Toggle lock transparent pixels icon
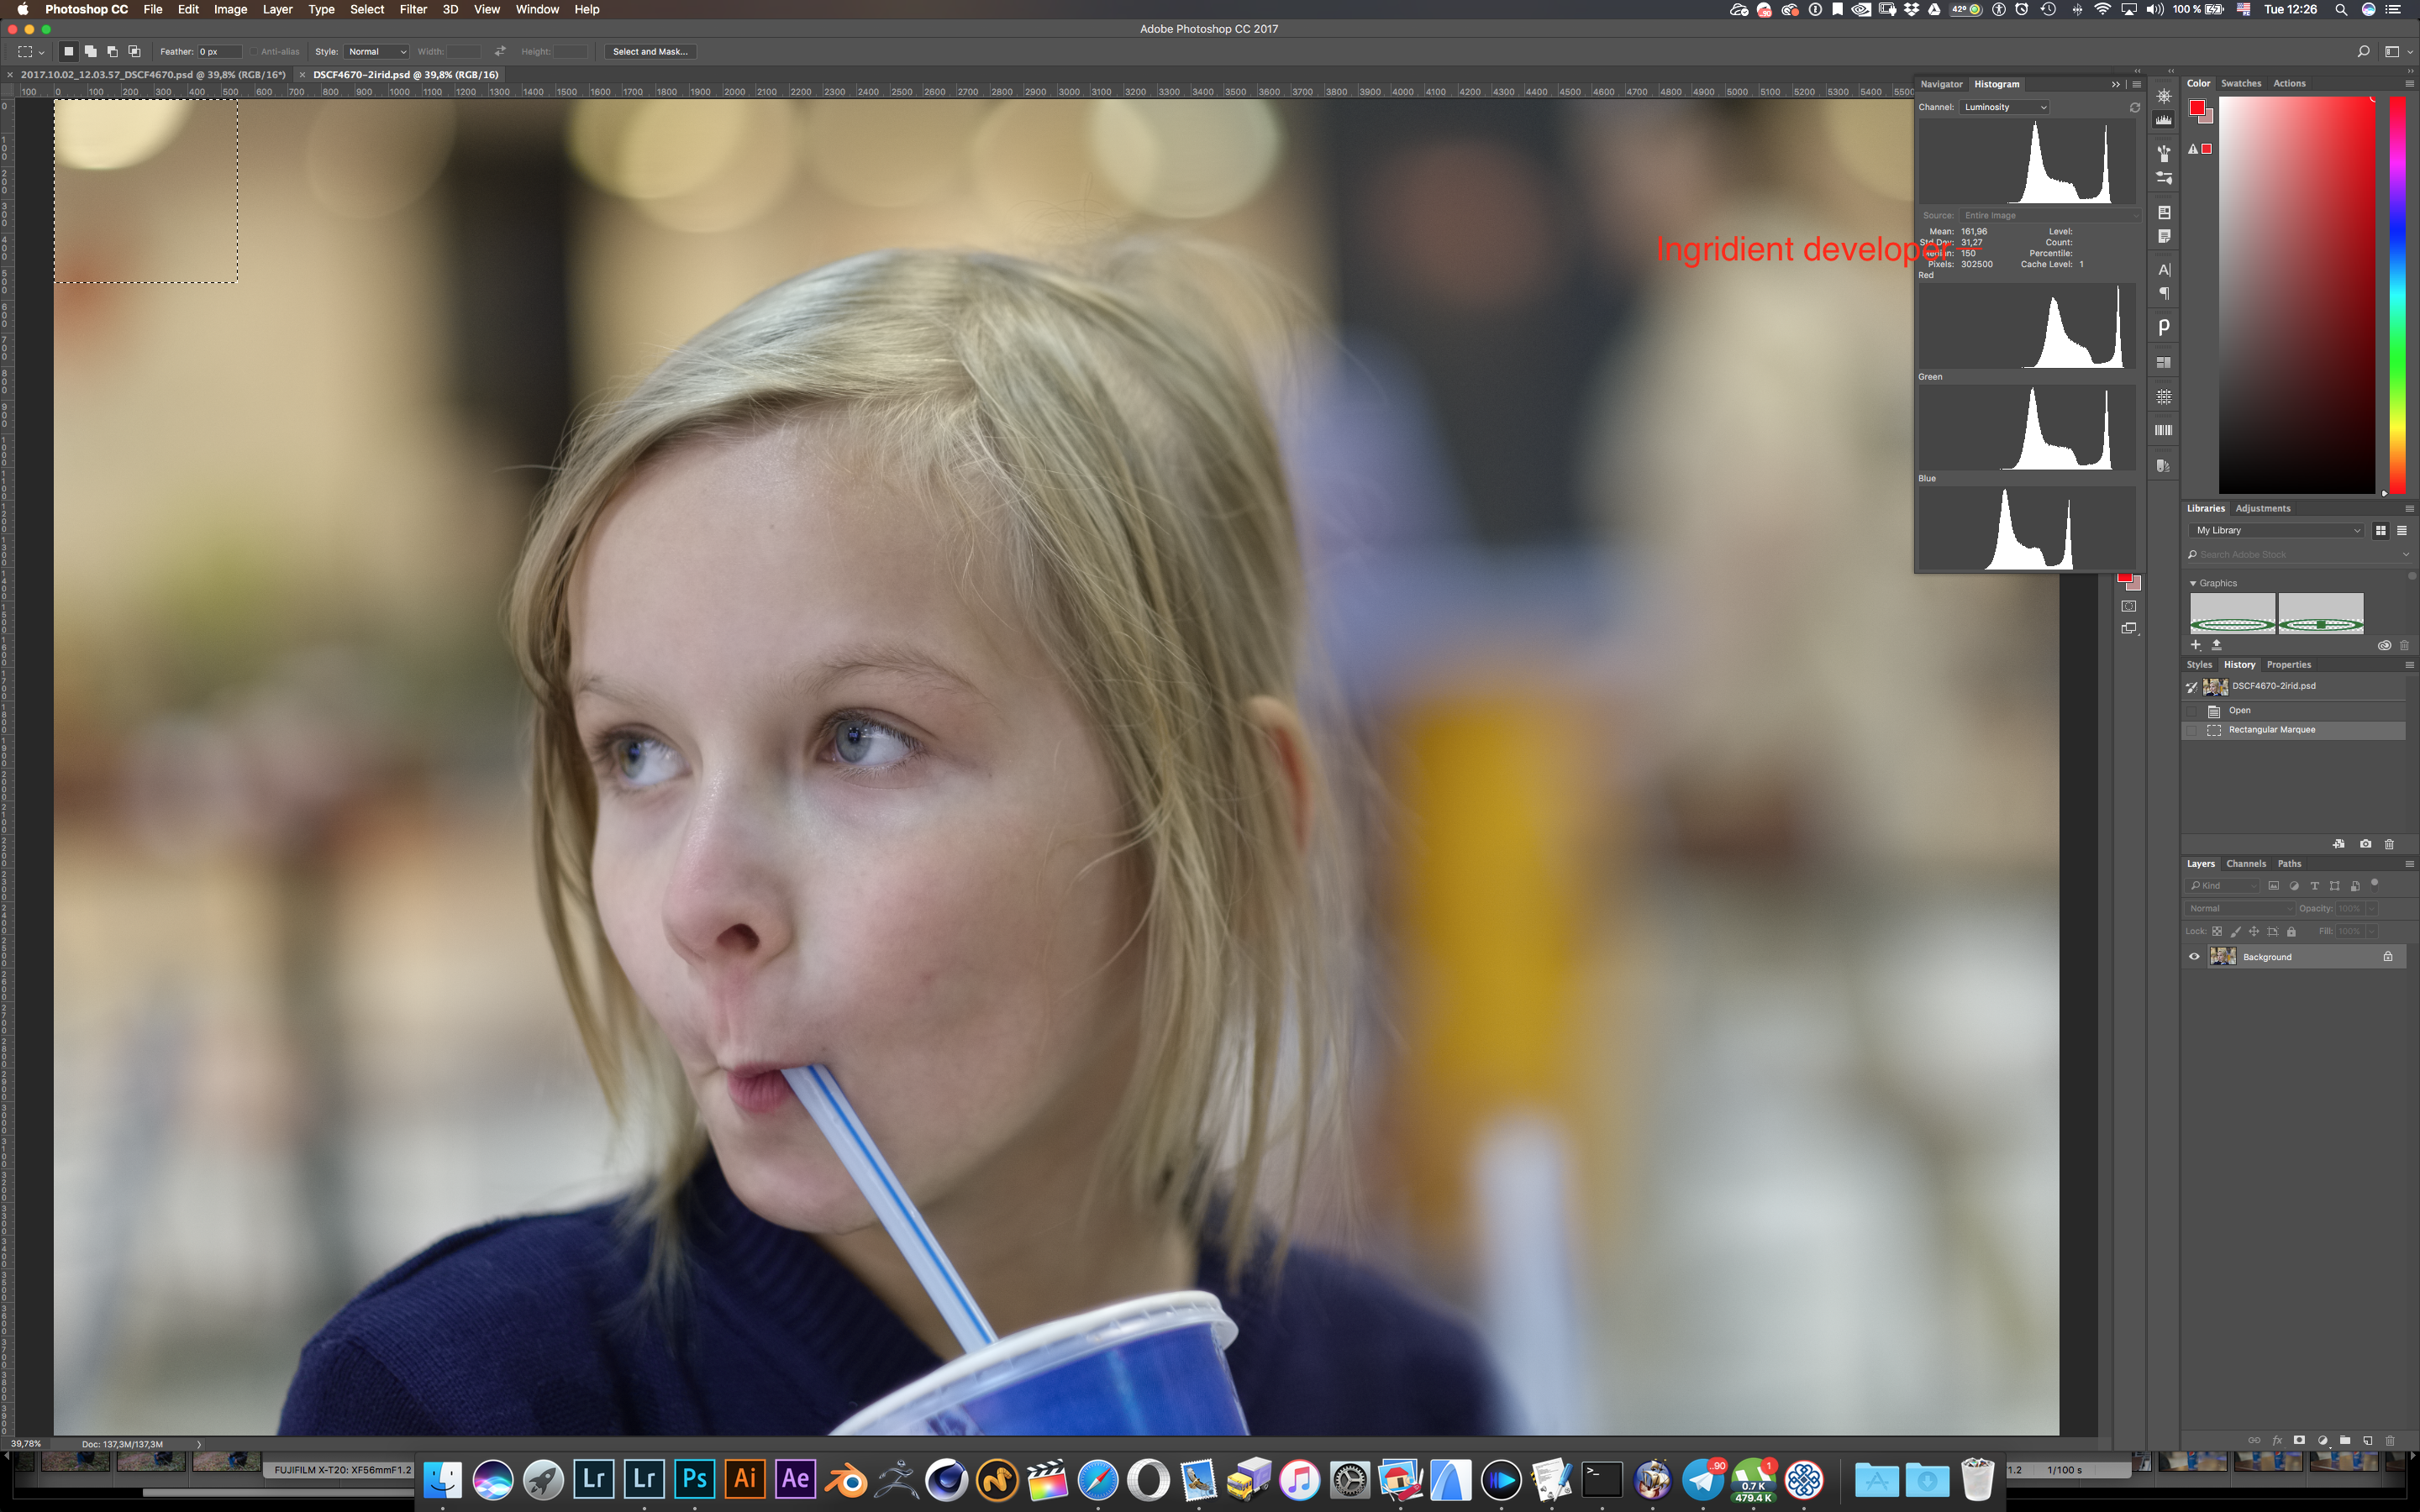Viewport: 2420px width, 1512px height. [x=2217, y=931]
